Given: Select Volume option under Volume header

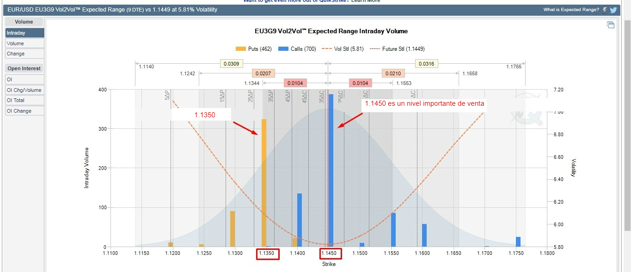Looking at the screenshot, I should pyautogui.click(x=25, y=43).
